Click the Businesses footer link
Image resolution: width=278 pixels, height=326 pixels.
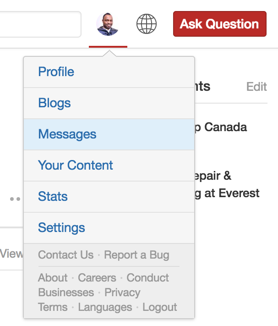click(66, 293)
